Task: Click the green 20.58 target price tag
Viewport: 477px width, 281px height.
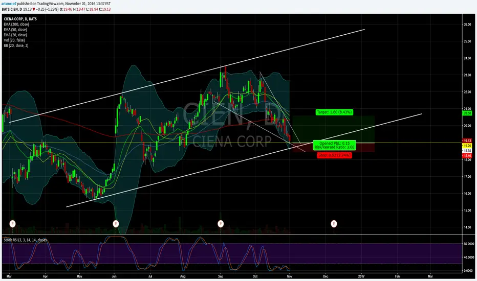Action: (467, 113)
